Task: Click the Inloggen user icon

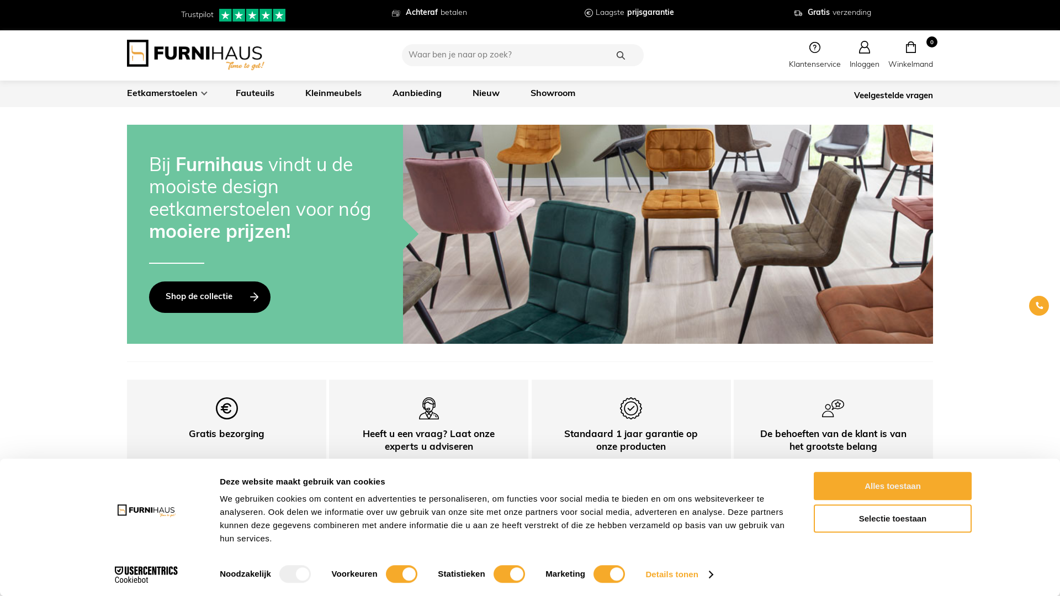Action: [x=864, y=48]
